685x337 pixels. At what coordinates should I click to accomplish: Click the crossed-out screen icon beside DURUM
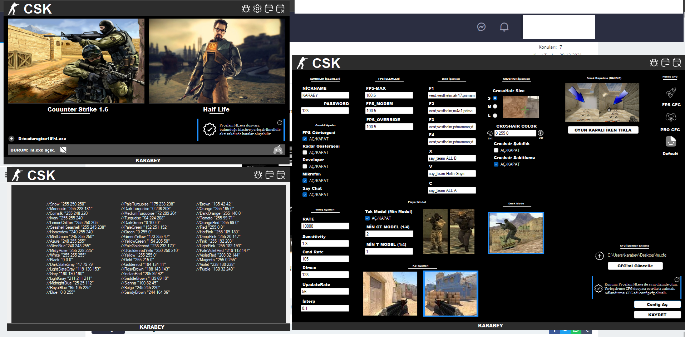(63, 150)
